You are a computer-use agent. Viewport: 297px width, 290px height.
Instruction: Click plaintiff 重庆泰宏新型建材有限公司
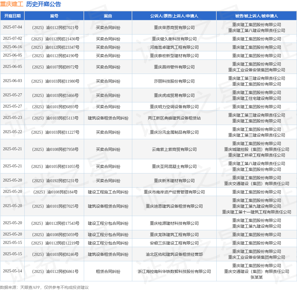click(x=174, y=56)
